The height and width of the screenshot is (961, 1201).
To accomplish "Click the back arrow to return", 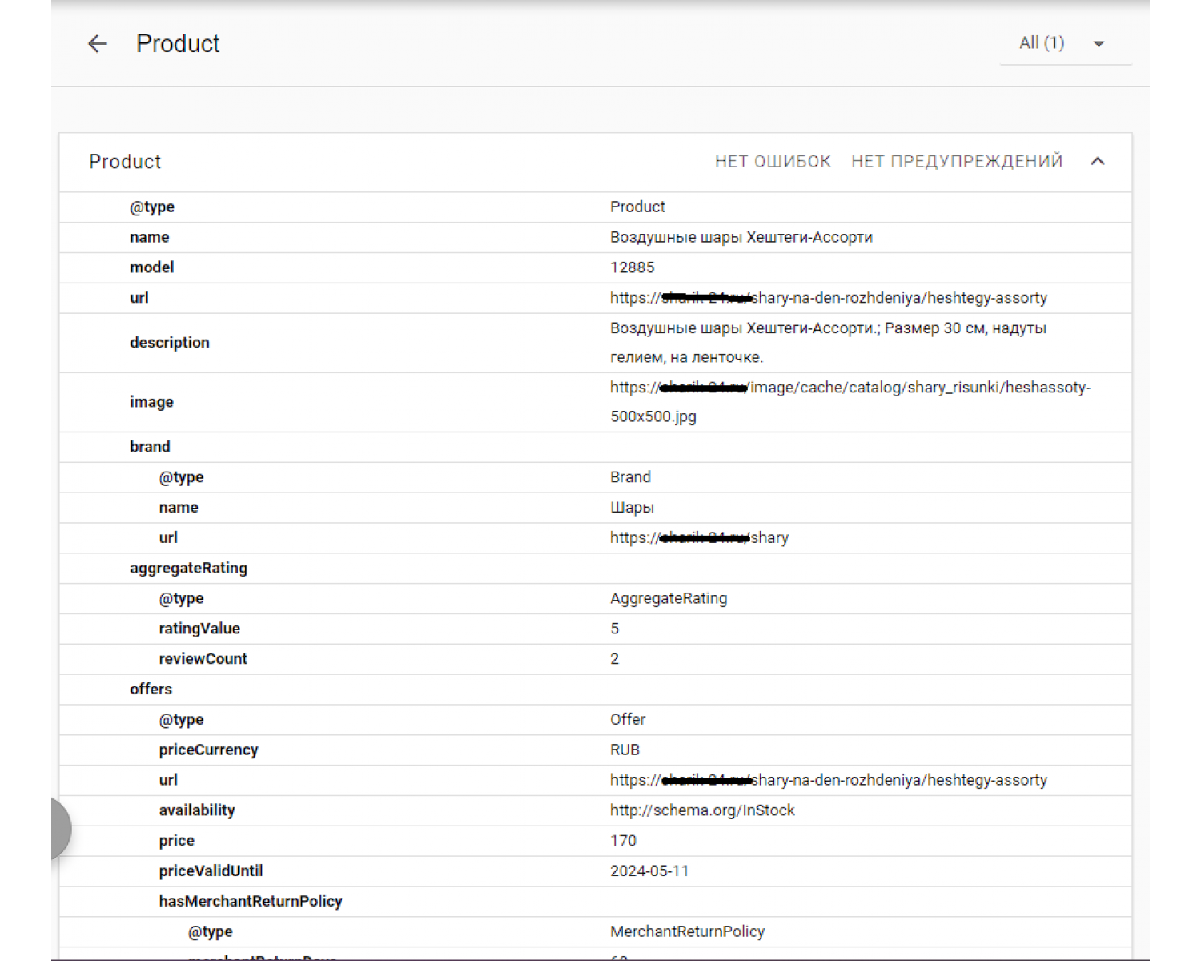I will coord(97,44).
